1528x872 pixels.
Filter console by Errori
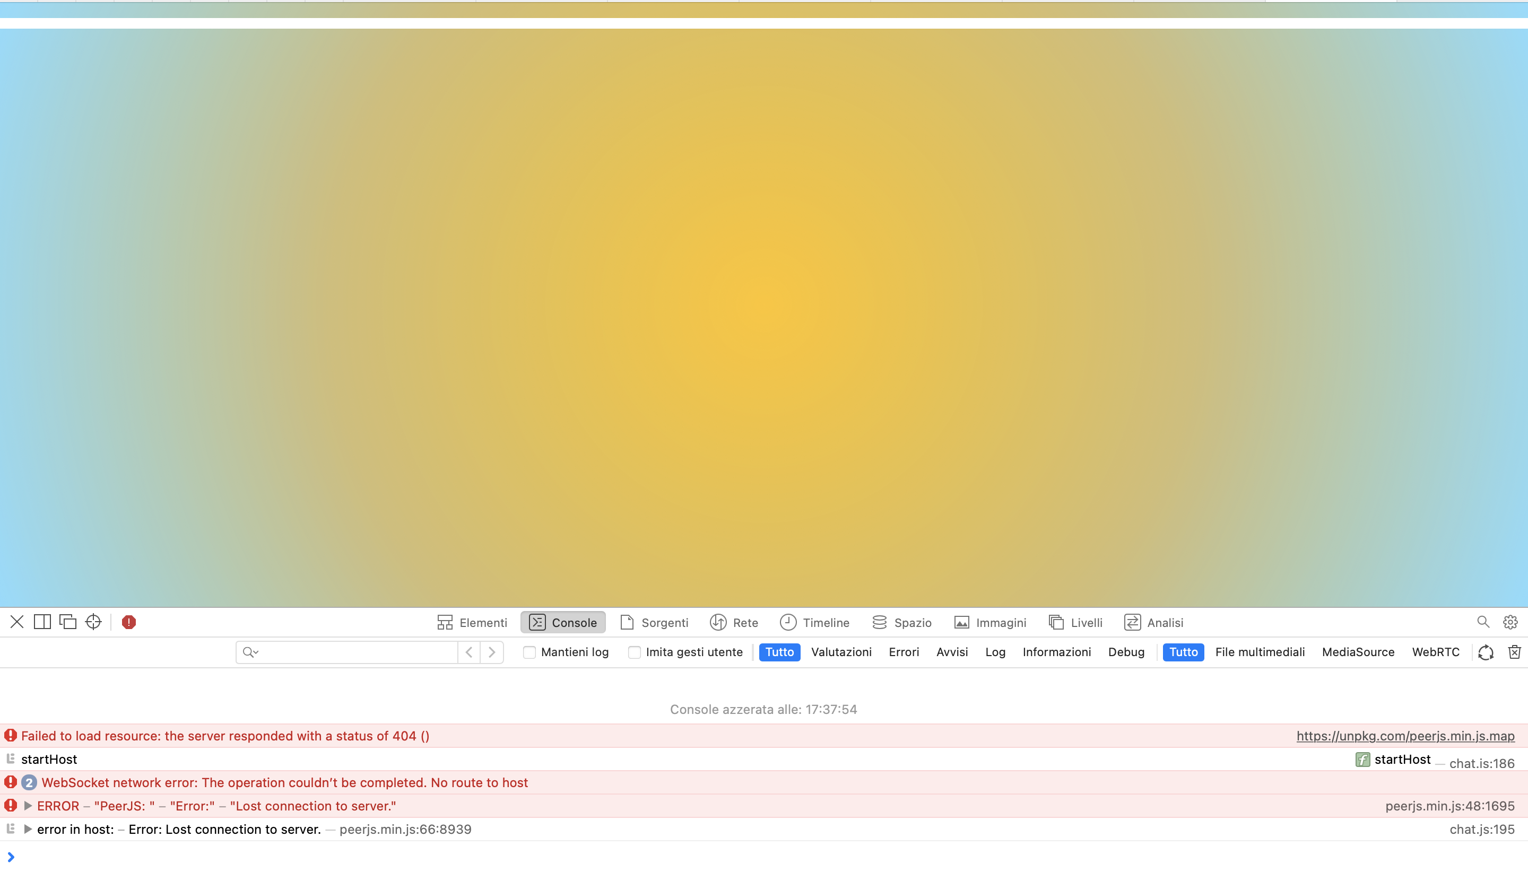(903, 652)
